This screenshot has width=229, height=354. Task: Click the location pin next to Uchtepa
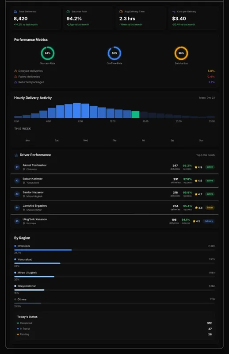tap(24, 223)
